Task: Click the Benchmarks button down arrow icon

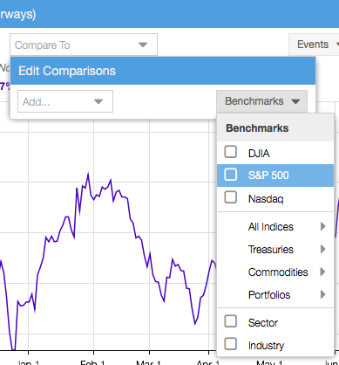Action: click(295, 101)
